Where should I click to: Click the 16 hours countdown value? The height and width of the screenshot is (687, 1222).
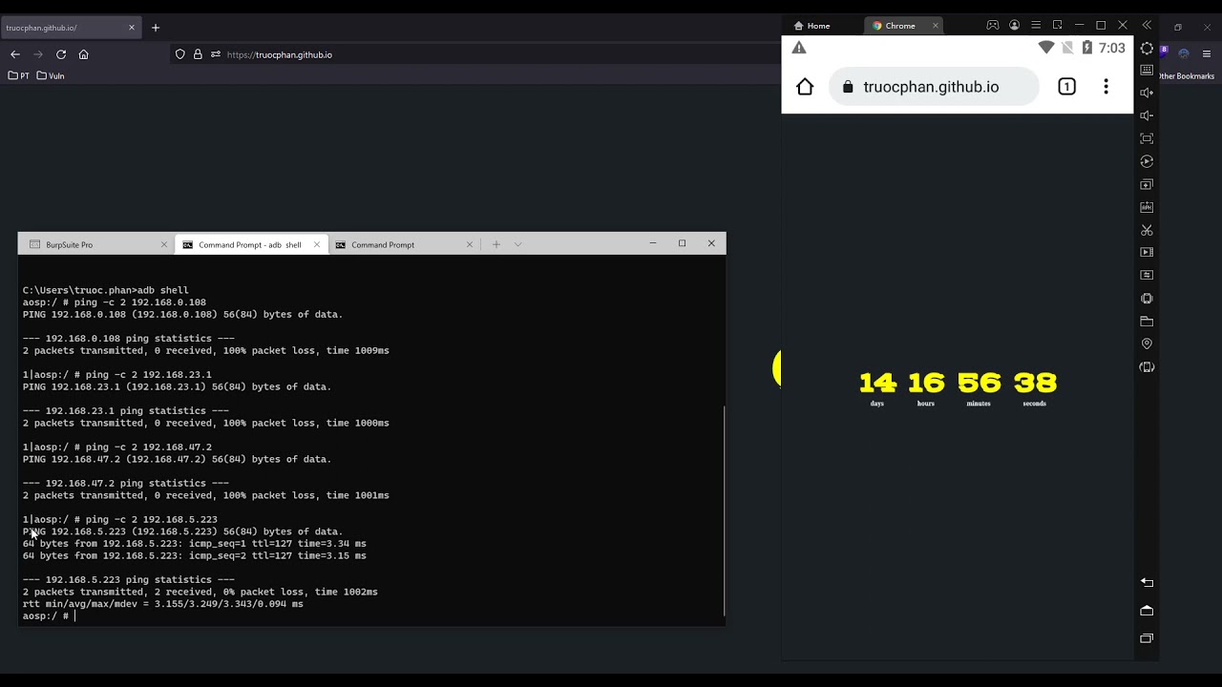[926, 383]
